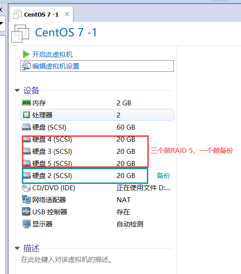Close the CentOS 7 -1 tab
This screenshot has width=241, height=274.
tap(67, 14)
